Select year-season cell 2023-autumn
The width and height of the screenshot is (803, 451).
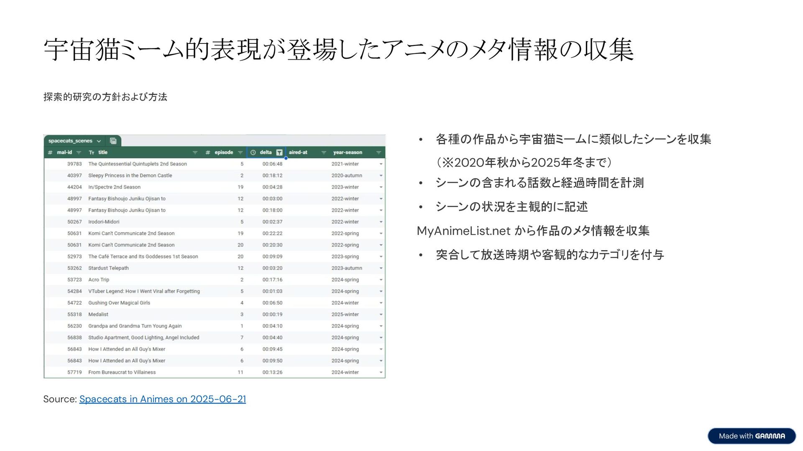coord(347,268)
